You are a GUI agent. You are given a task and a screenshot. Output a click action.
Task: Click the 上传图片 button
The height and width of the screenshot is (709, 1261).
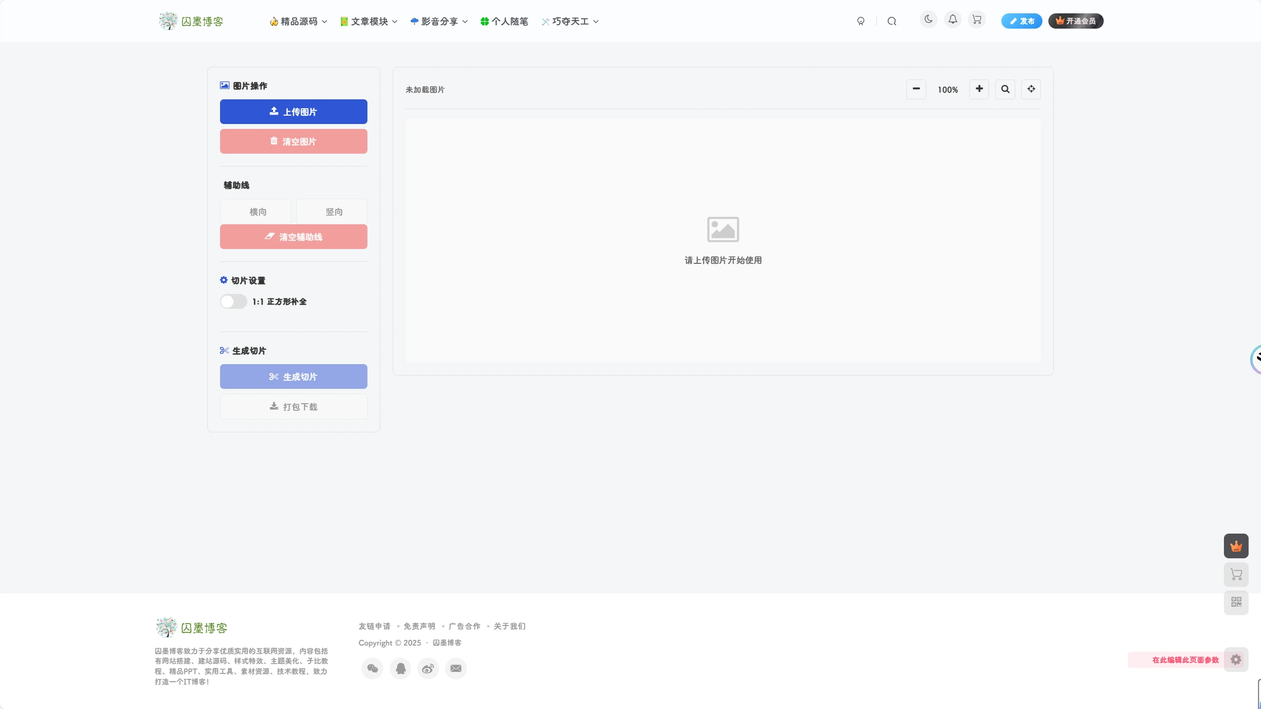[293, 112]
